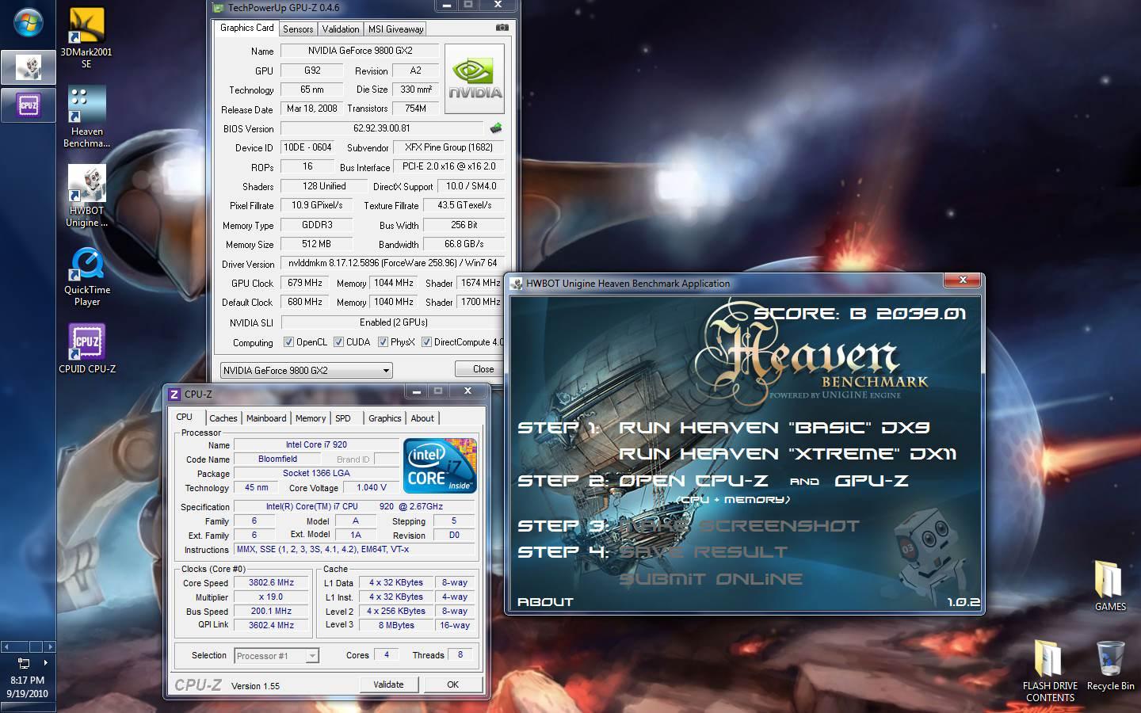Click the HWBOT window title bar icon
1141x713 pixels.
[x=517, y=284]
